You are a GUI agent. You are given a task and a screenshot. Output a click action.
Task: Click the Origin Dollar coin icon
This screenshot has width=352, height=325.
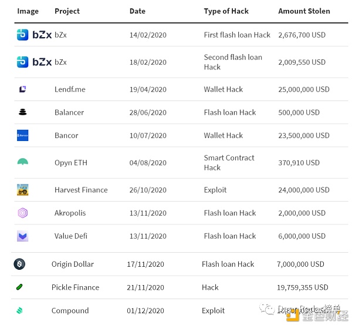click(19, 264)
